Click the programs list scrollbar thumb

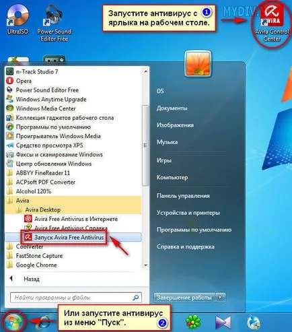point(145,145)
